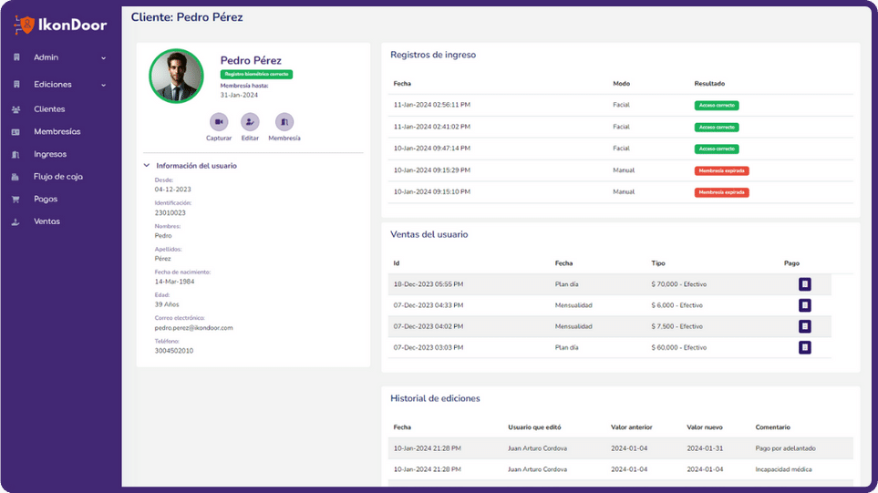Click sale row 18-Dec-2023 05:55 PM
Screen dimensions: 878x493
coord(610,284)
